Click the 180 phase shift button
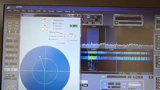The width and height of the screenshot is (160, 90). tap(44, 25)
